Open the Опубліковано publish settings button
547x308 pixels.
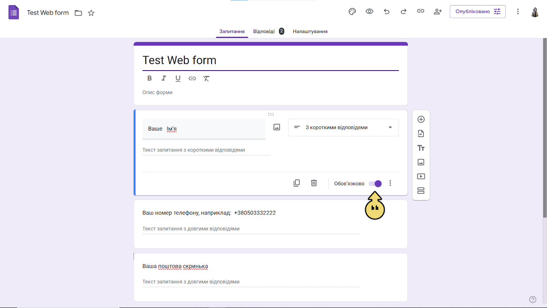pyautogui.click(x=478, y=12)
